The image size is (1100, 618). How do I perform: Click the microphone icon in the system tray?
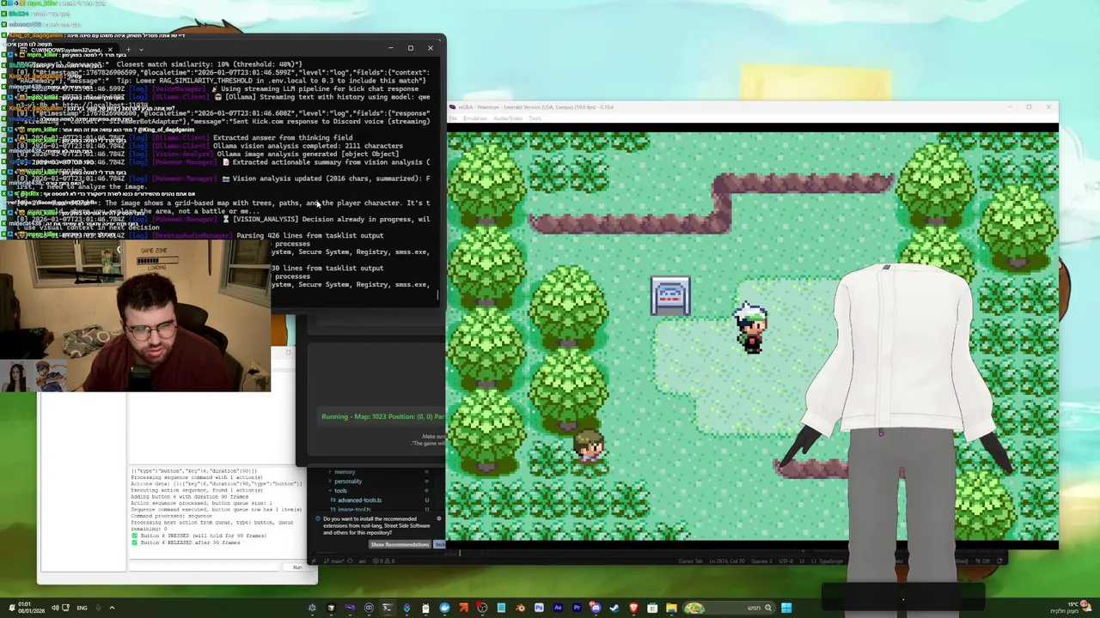(97, 608)
